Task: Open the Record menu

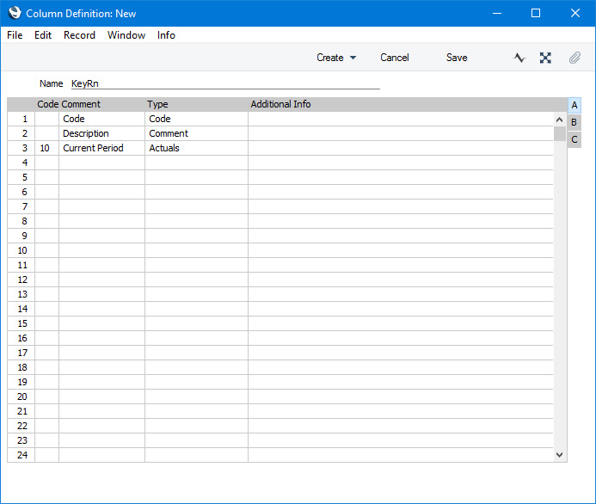Action: (x=79, y=35)
